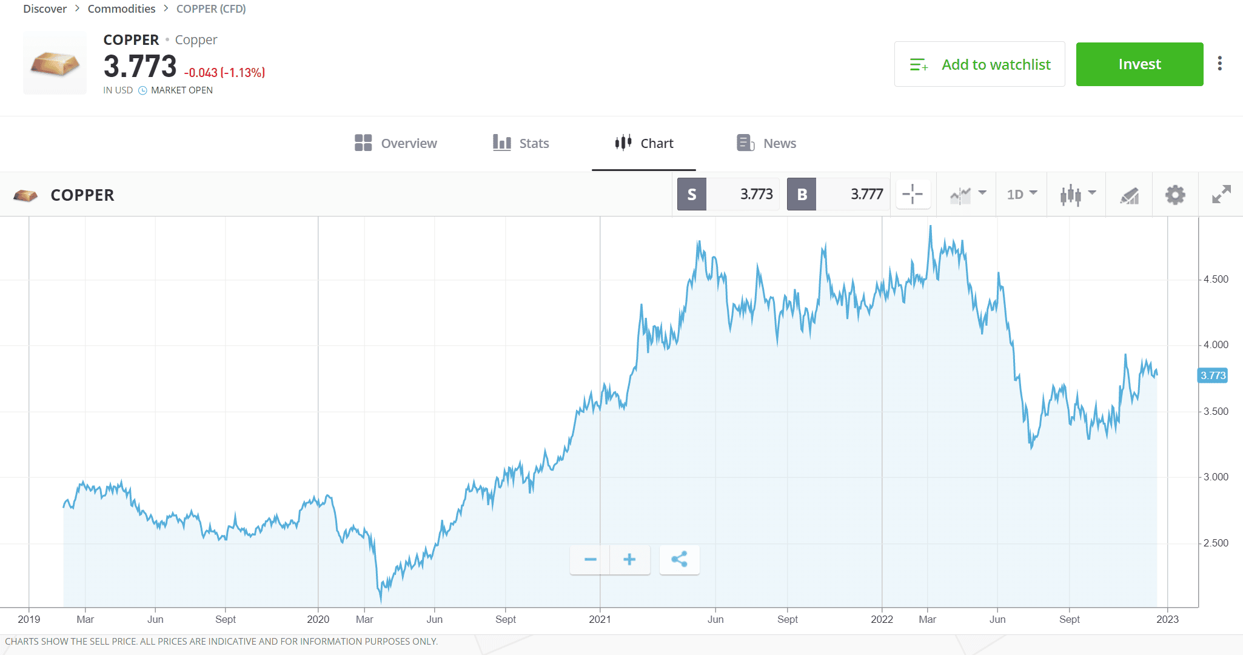Open the candlestick chart type dropdown
The height and width of the screenshot is (655, 1243).
(1077, 195)
